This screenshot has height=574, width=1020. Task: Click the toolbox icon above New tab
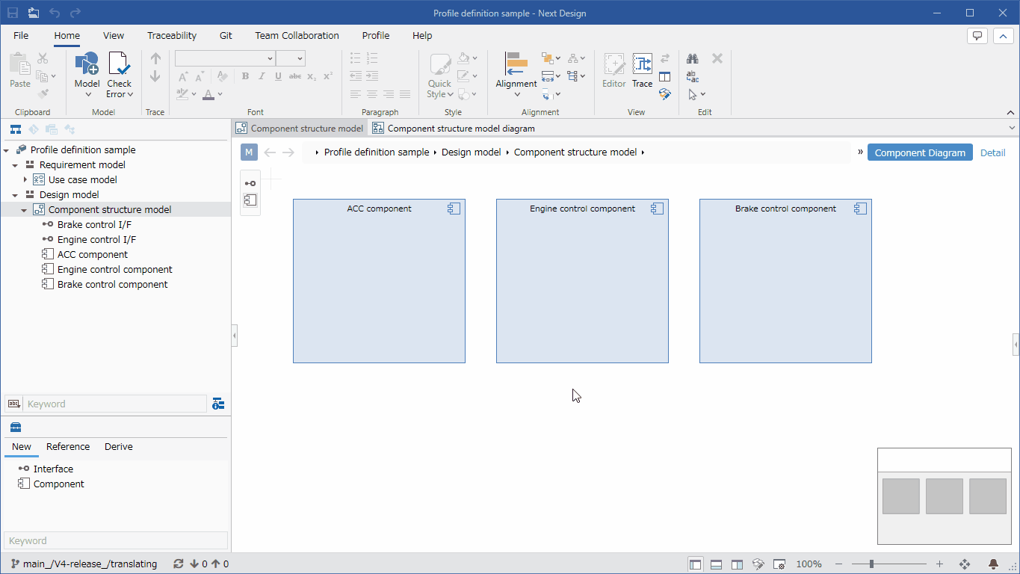pos(15,428)
